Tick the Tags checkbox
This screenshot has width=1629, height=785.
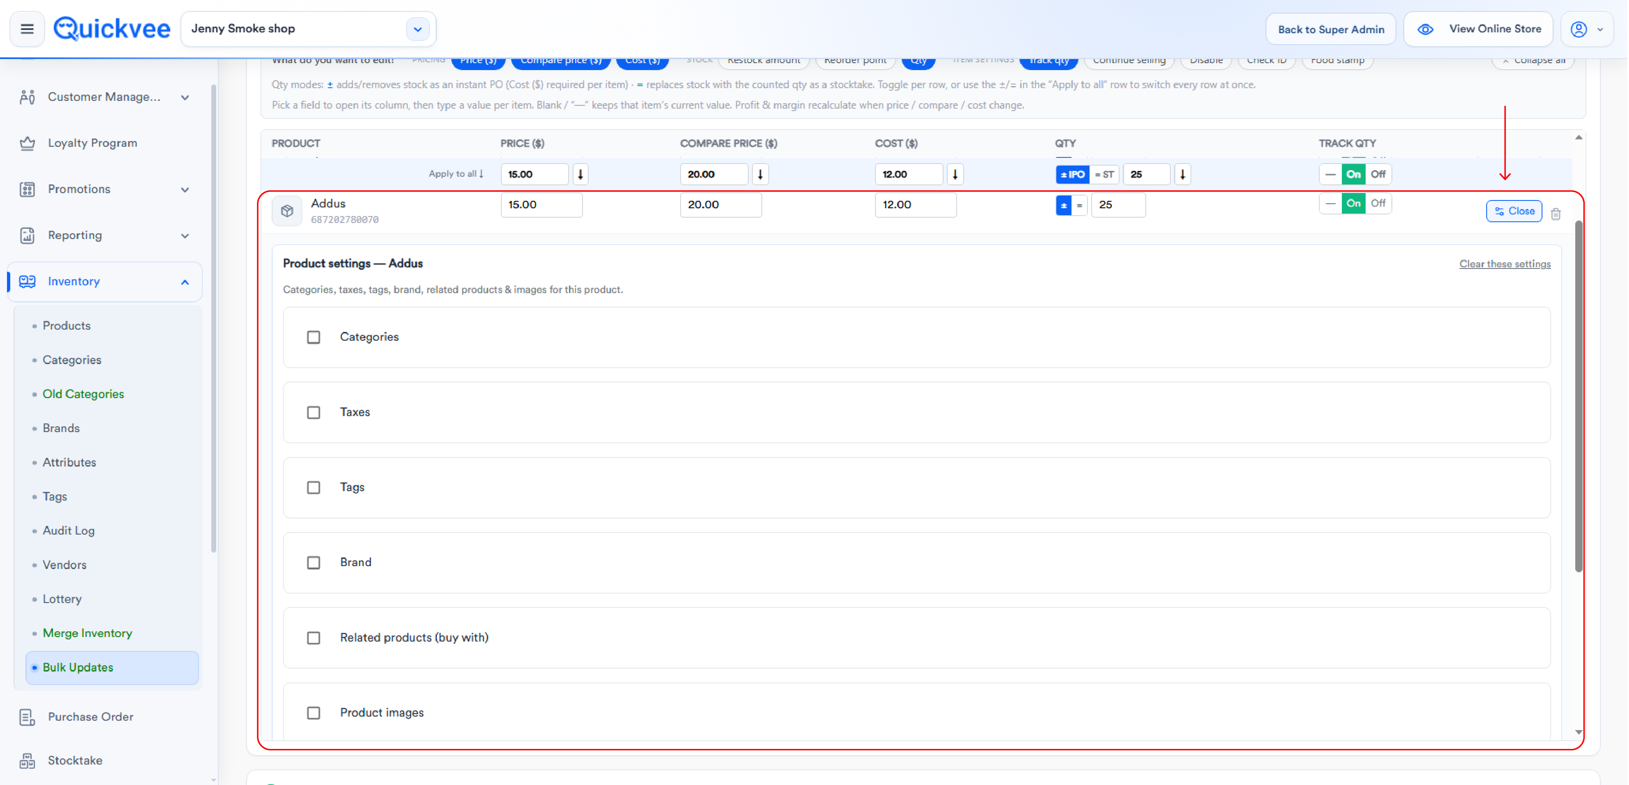pos(314,488)
